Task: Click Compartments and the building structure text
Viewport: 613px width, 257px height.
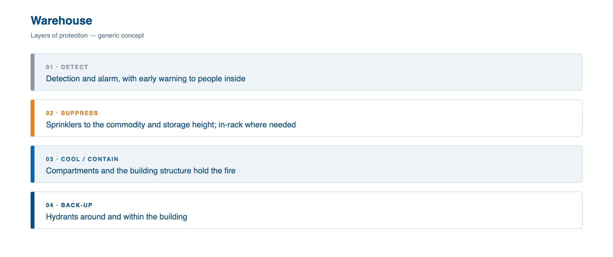Action: pyautogui.click(x=141, y=171)
